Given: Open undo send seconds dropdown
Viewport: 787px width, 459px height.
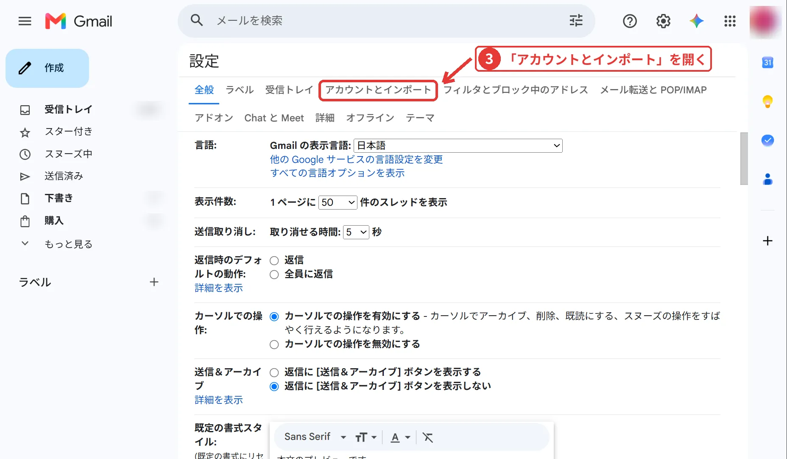Looking at the screenshot, I should (x=356, y=232).
